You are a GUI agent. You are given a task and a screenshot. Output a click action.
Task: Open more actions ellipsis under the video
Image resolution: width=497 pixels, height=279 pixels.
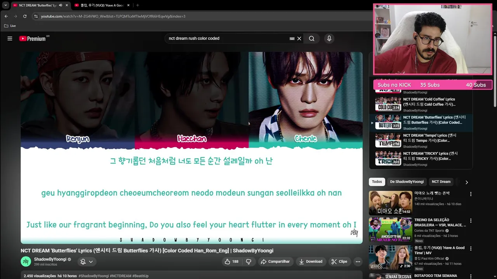pyautogui.click(x=358, y=262)
